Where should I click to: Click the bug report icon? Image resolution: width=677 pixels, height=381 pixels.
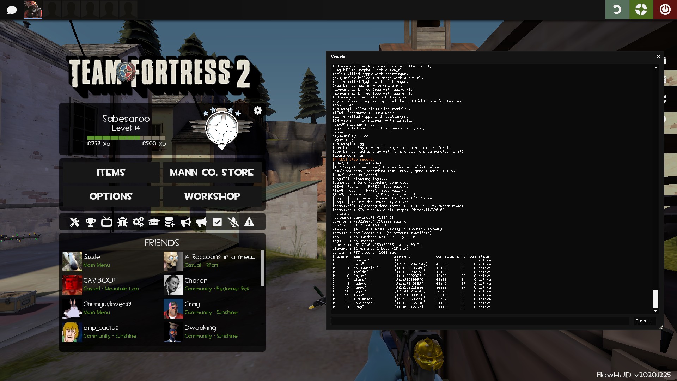[x=122, y=222]
